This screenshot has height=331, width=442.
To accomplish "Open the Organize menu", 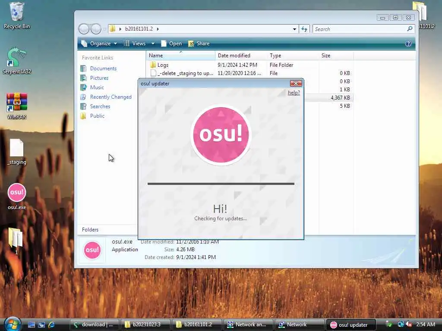I will [99, 44].
